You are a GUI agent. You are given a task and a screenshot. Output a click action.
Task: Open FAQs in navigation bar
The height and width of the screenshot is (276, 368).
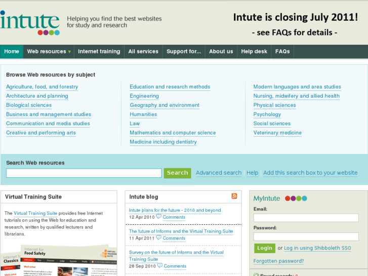[282, 52]
